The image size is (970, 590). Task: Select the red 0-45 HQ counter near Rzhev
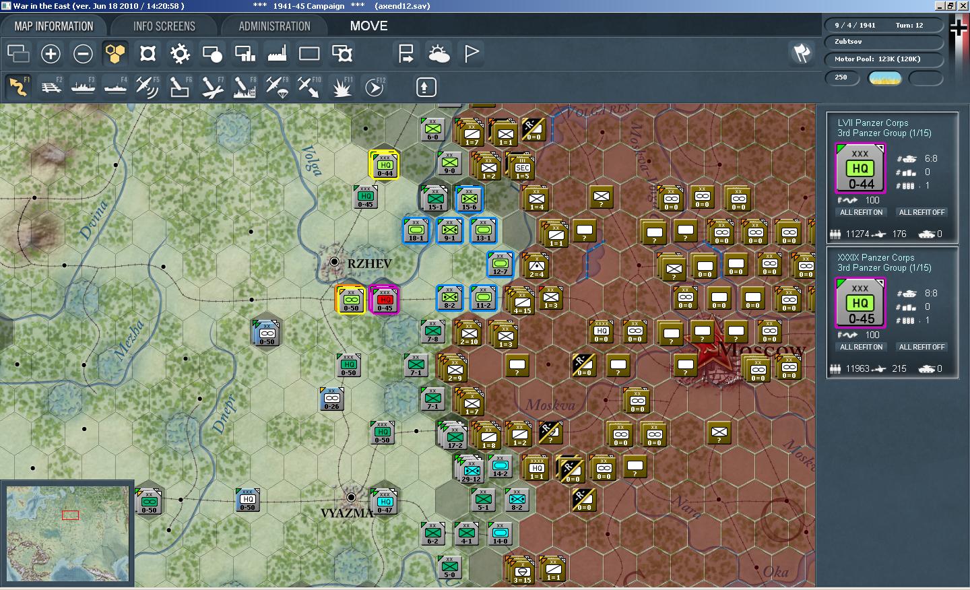click(384, 300)
